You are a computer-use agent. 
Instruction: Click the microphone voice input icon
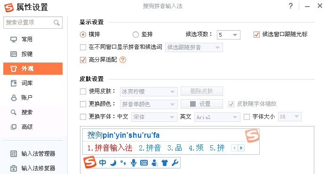(134, 163)
